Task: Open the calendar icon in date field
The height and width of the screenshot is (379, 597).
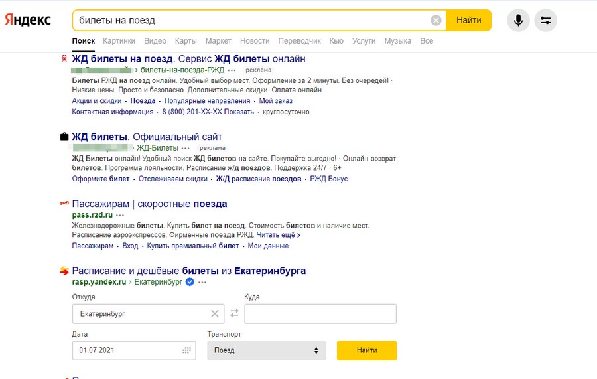Action: click(186, 350)
